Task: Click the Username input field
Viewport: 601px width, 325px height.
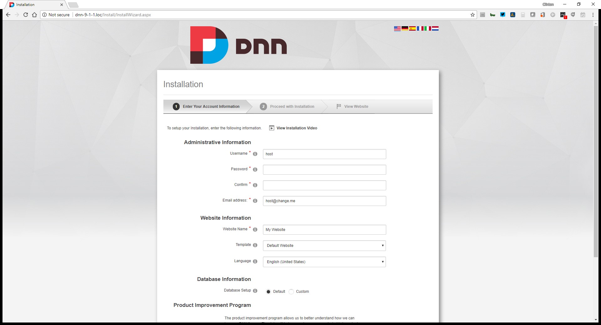Action: [x=324, y=154]
